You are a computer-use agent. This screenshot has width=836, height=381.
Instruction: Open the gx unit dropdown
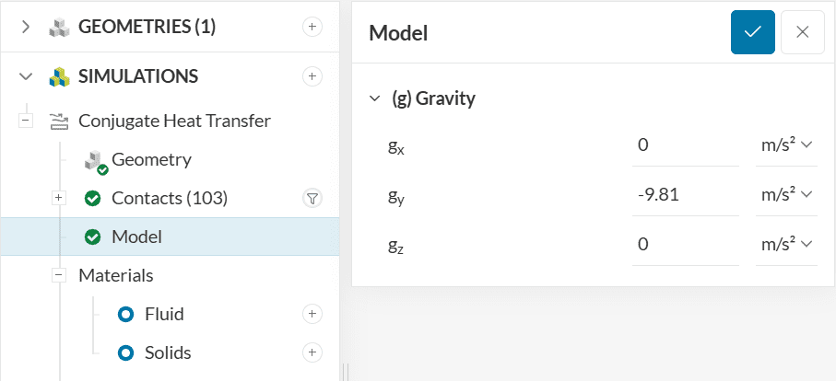(x=785, y=144)
